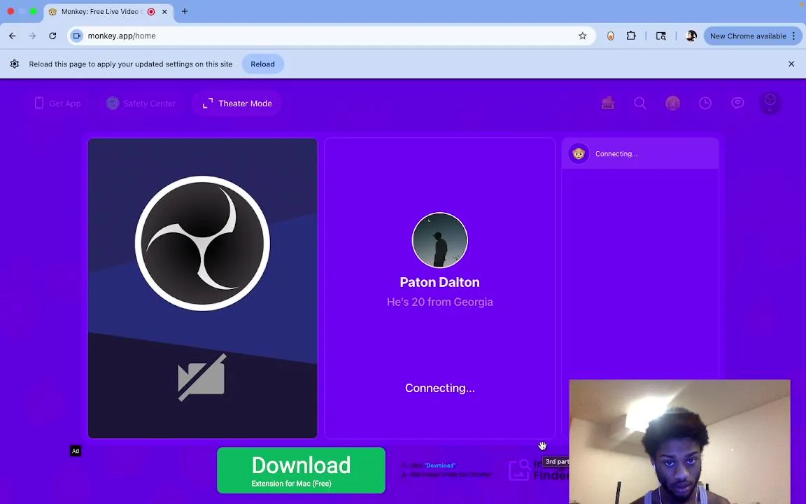Open the Chrome extensions puzzle icon
Screen dimensions: 806x504
tap(630, 36)
